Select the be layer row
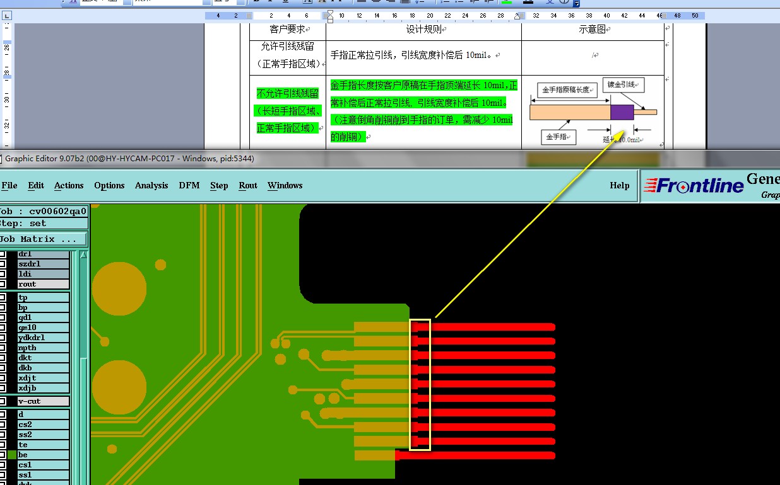 point(44,455)
